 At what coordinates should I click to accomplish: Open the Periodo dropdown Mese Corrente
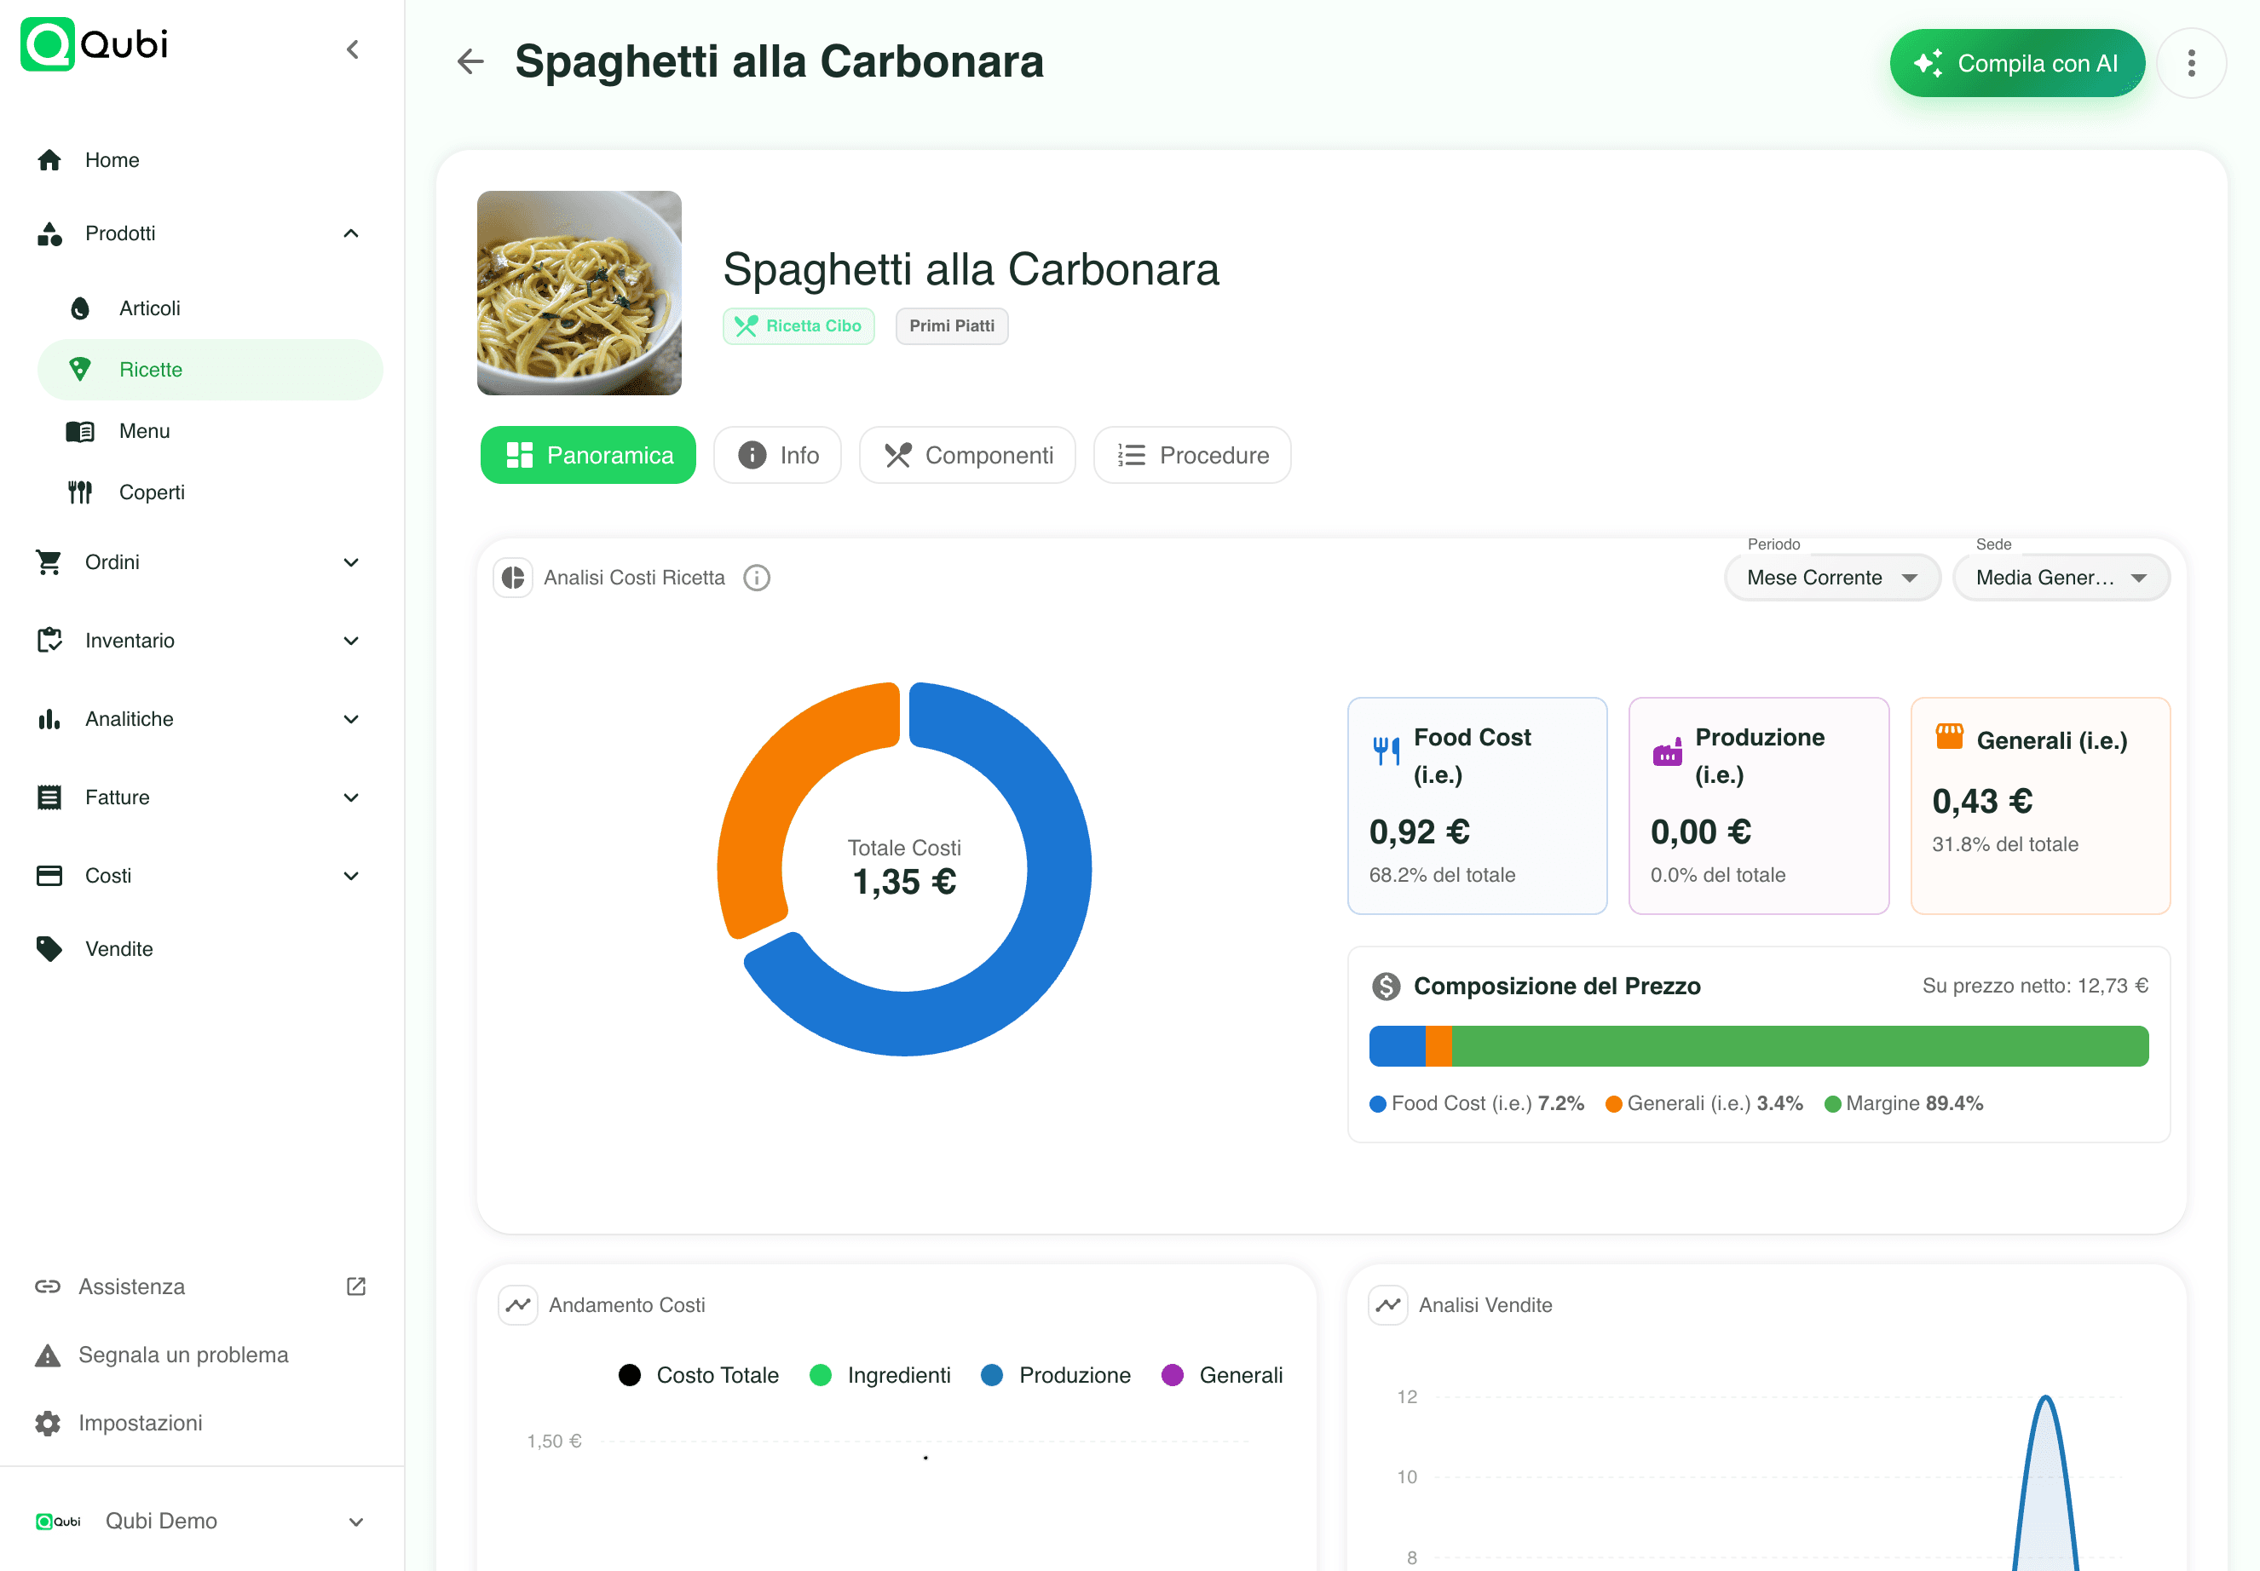point(1830,577)
